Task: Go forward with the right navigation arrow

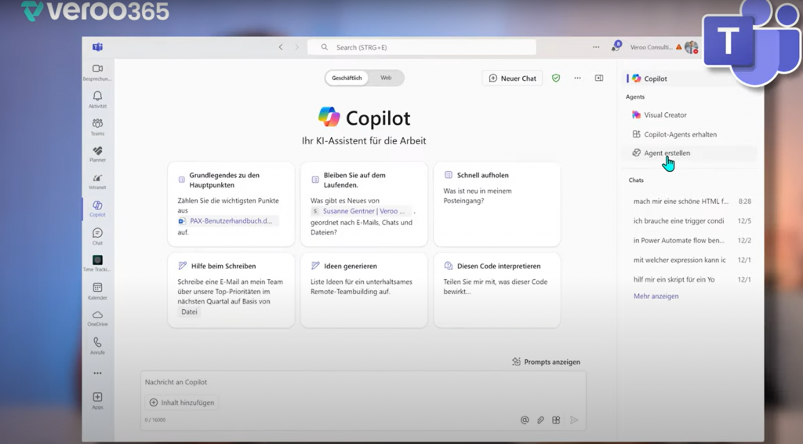Action: (x=296, y=47)
